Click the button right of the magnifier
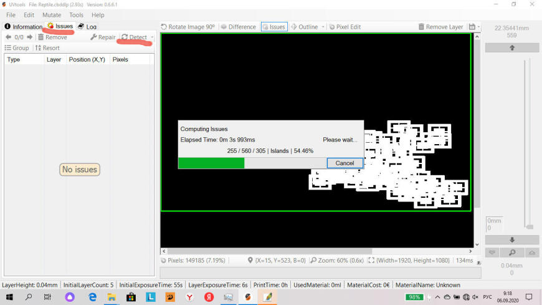 click(532, 253)
